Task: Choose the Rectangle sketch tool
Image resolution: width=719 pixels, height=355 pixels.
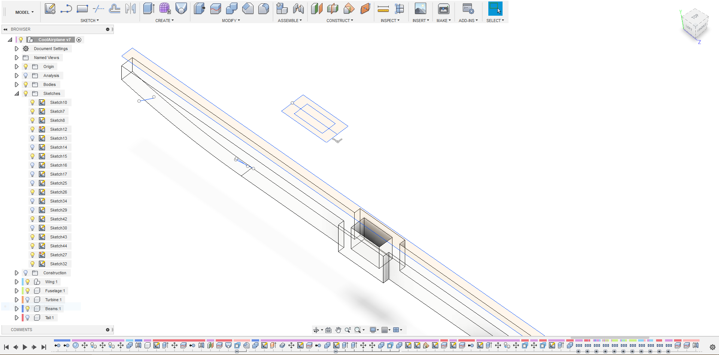Action: coord(82,9)
